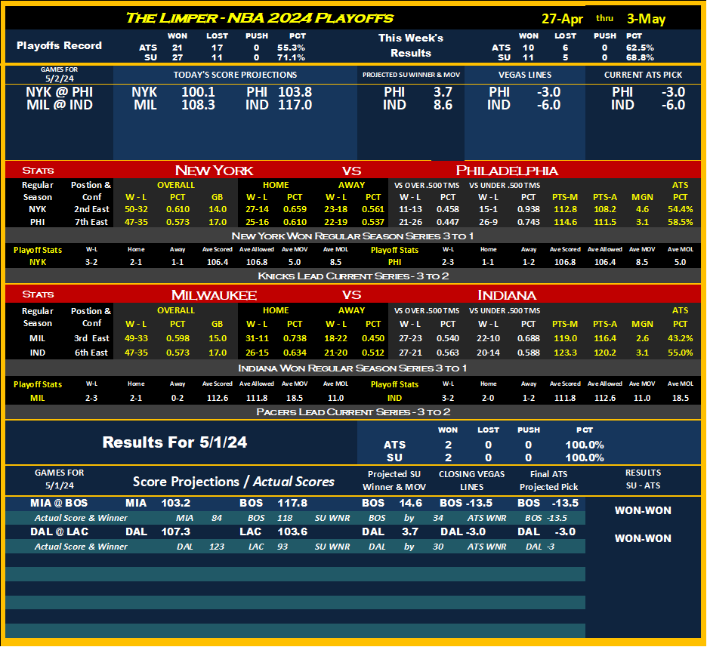The image size is (707, 647).
Task: Click "Indiana Won Regular Season Series" line
Action: tap(353, 368)
